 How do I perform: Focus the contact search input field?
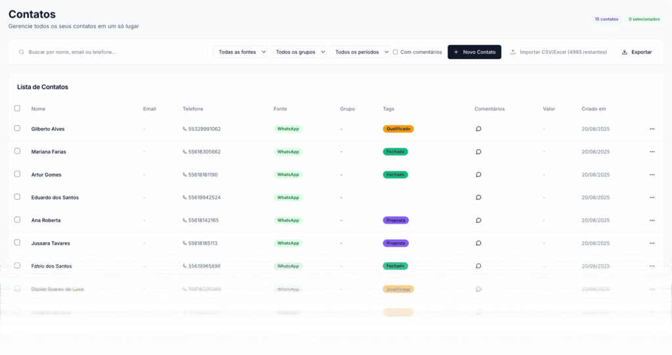115,52
